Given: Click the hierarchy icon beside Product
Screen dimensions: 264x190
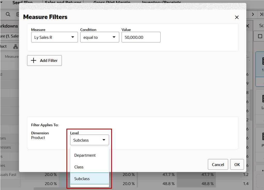Looking at the screenshot, I should 16,47.
